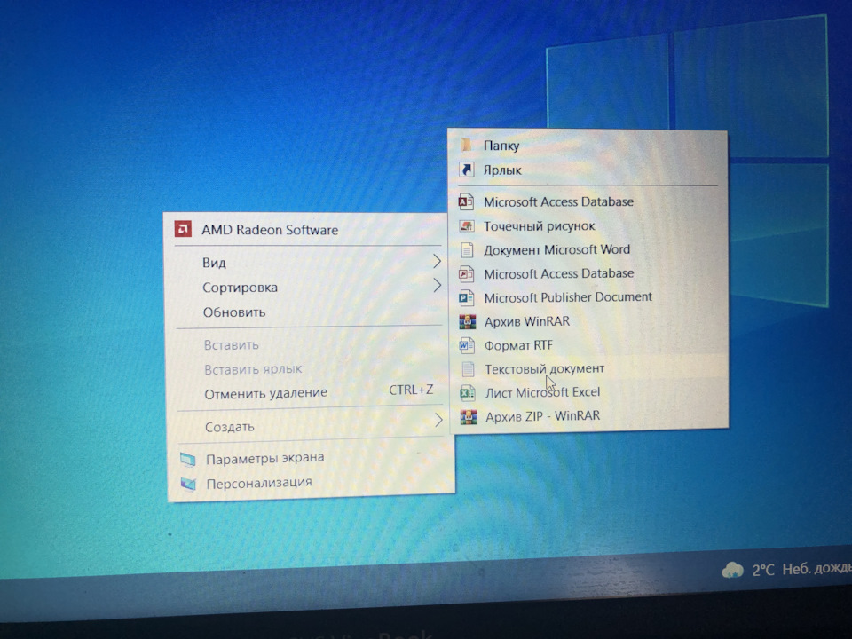The width and height of the screenshot is (852, 639).
Task: Click the Word icon beside Формат RTF
Action: click(x=468, y=345)
